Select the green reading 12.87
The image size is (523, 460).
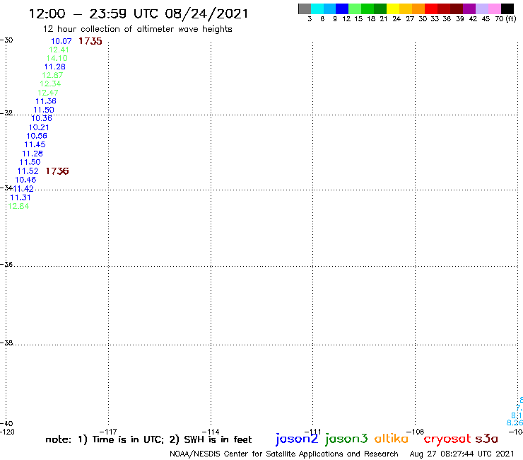52,75
